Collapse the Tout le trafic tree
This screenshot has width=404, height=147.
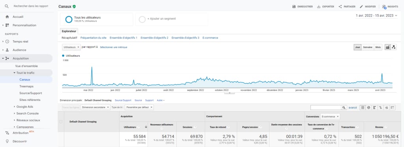click(15, 73)
